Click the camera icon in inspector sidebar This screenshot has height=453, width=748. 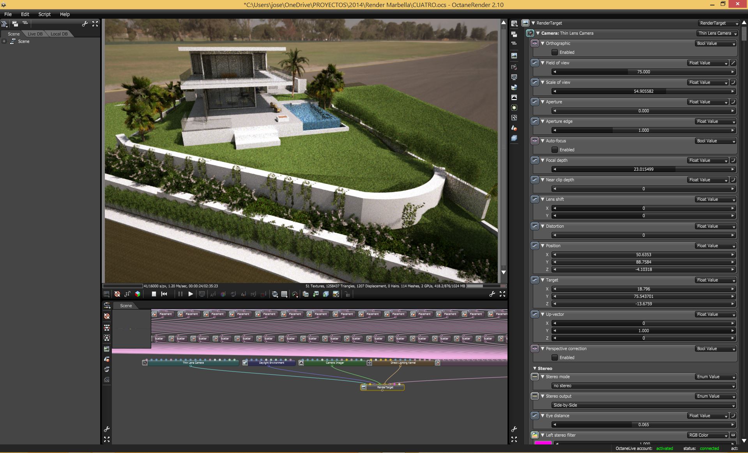pyautogui.click(x=514, y=67)
